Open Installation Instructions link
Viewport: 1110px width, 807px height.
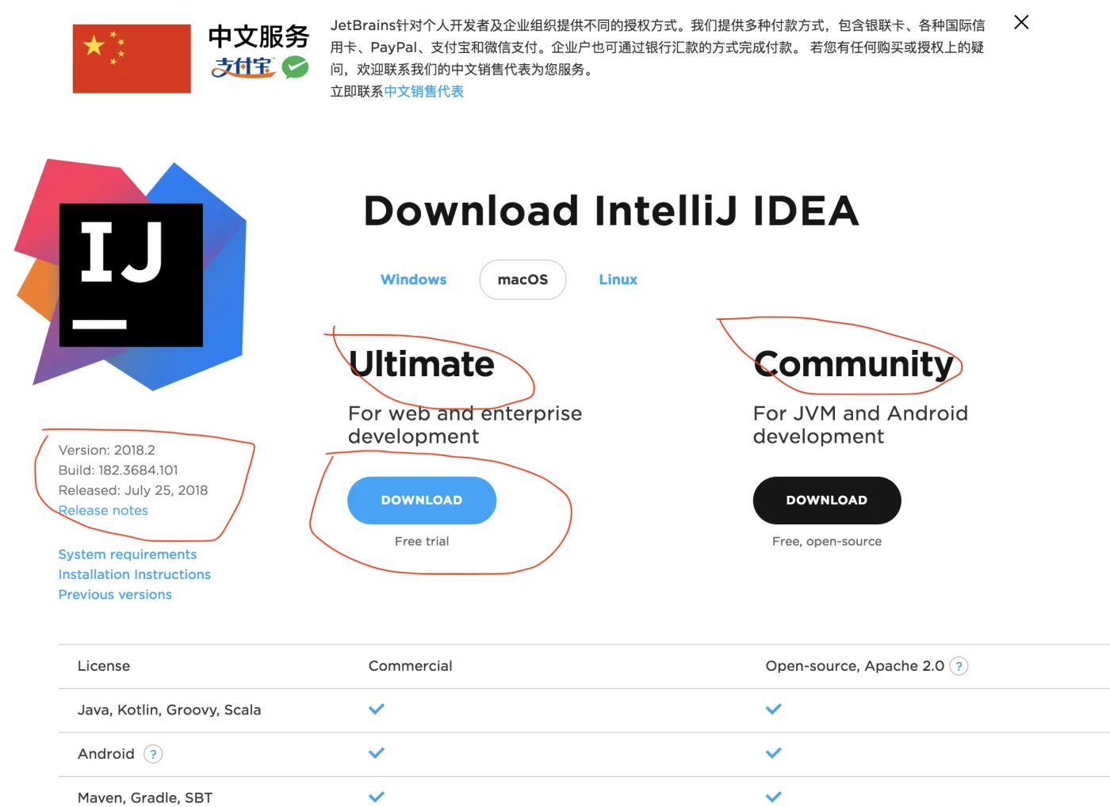[135, 574]
